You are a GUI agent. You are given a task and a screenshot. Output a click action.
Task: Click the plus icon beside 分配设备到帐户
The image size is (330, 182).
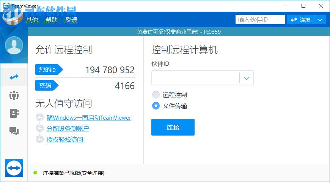coord(39,128)
